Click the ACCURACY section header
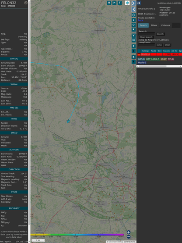This screenshot has height=243, width=182. pos(14,208)
